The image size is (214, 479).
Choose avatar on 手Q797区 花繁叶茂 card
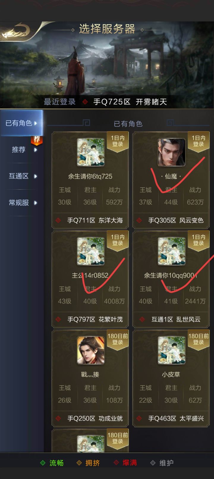point(91,251)
